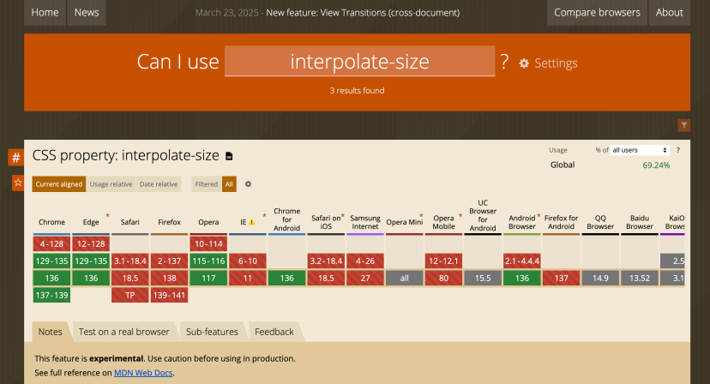Select QQ Browser 14.9 cell
Viewport: 710px width, 384px height.
click(x=600, y=278)
